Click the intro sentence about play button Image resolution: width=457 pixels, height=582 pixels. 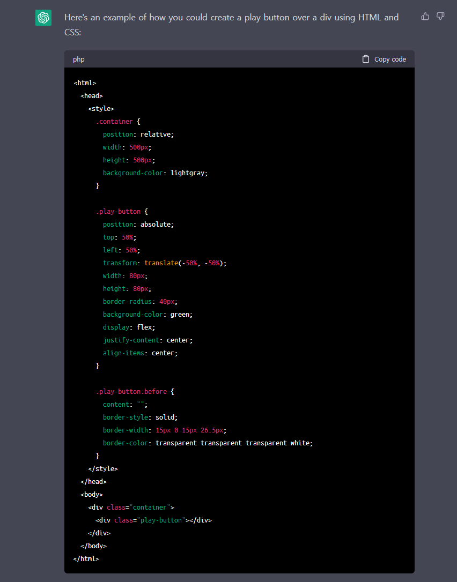click(232, 25)
